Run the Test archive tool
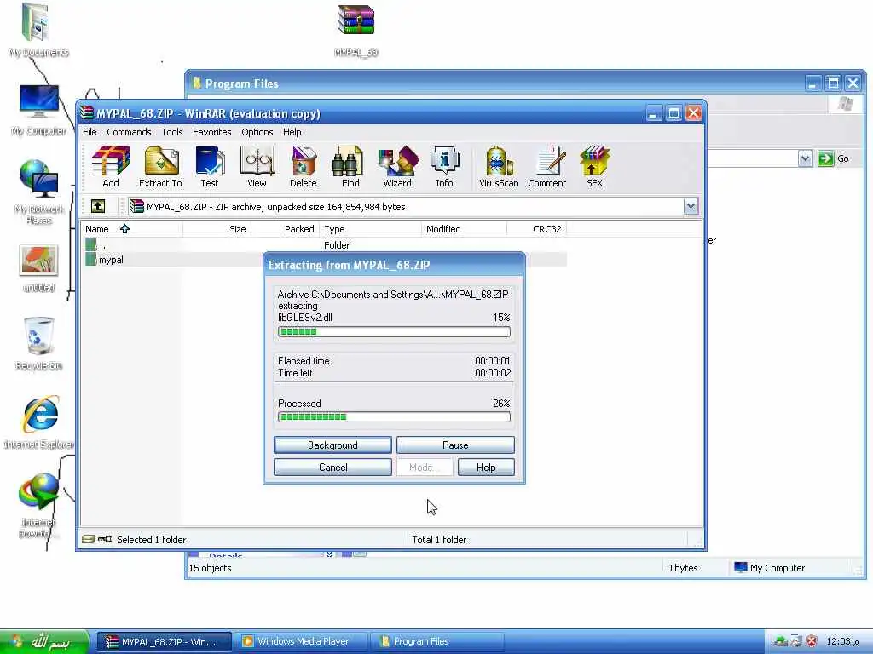Screen dimensions: 873x654 pos(210,166)
